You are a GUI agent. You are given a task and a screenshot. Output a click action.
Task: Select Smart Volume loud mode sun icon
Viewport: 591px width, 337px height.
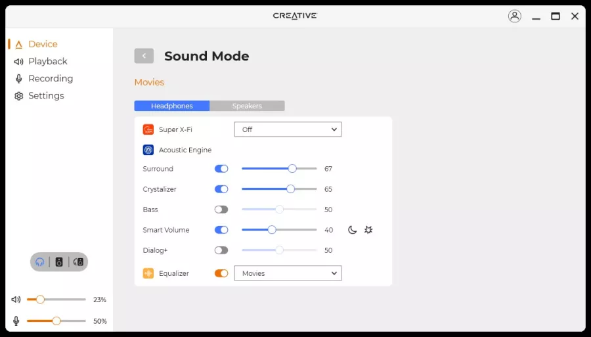368,229
